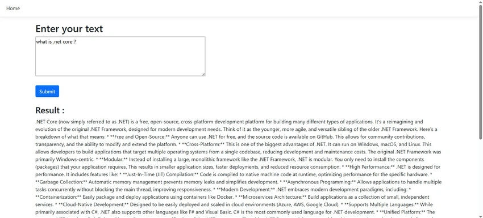
Task: Open the Home navigation link
Action: [13, 8]
